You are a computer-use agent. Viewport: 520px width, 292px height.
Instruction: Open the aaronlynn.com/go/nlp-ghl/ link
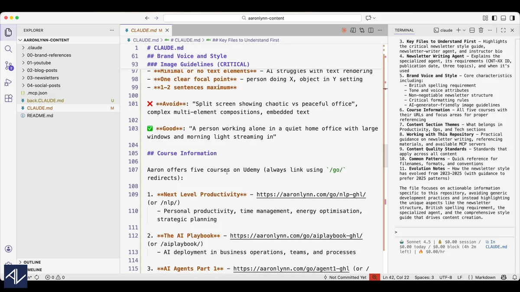[311, 195]
